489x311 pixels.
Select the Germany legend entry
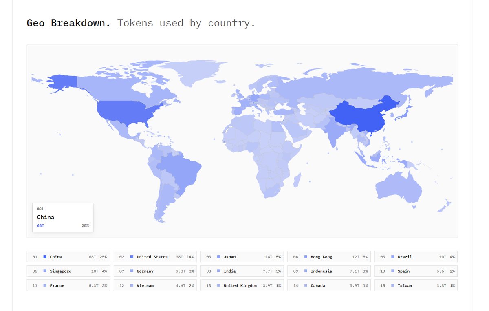(x=155, y=271)
